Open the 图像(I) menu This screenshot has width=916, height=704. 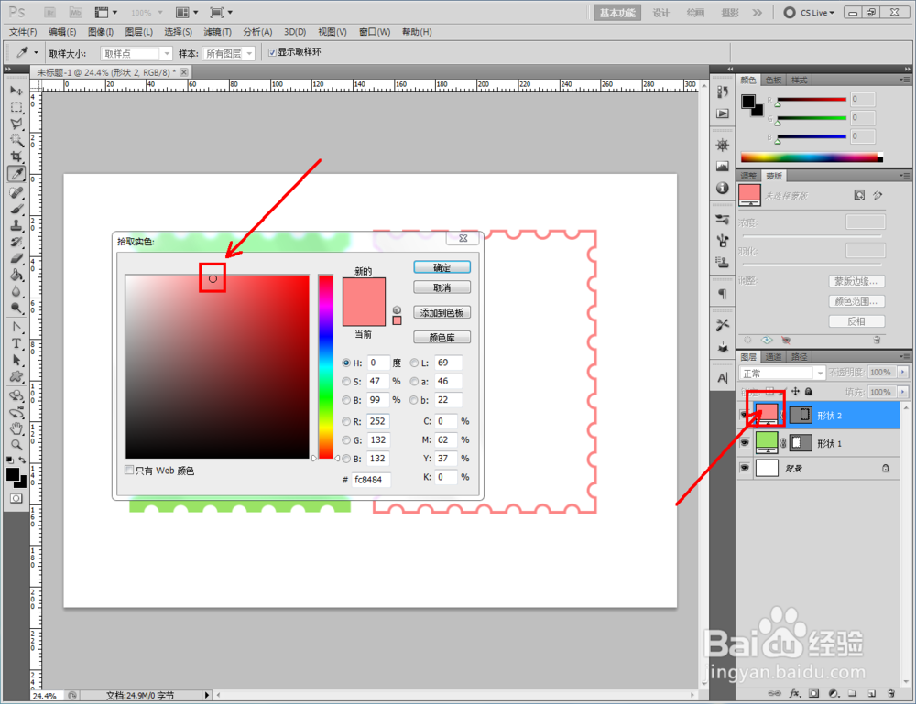(x=101, y=32)
